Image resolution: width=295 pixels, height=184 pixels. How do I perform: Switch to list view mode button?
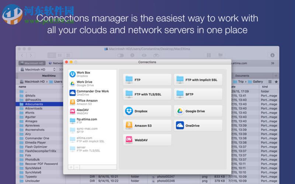coord(60,55)
